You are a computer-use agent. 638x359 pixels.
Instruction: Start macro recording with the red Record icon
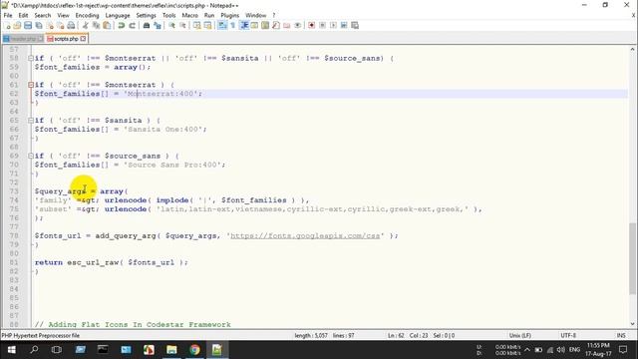pyautogui.click(x=312, y=25)
